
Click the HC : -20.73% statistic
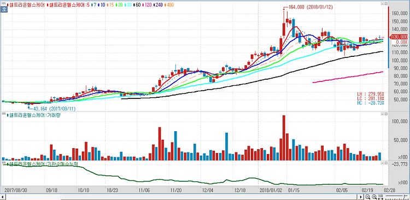pyautogui.click(x=371, y=103)
